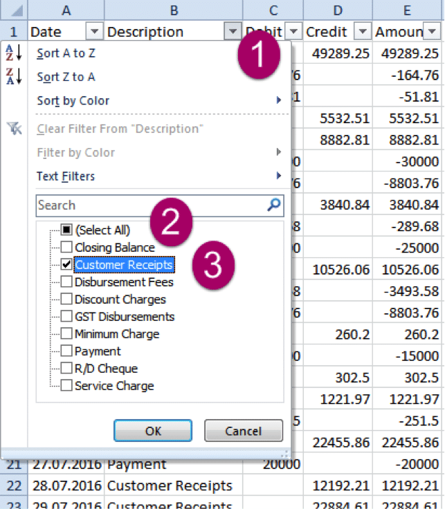The image size is (445, 509).
Task: Open the Date column filter dropdown
Action: [x=94, y=32]
